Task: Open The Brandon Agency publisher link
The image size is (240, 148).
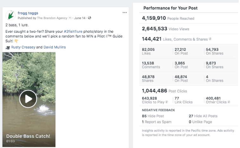Action: coord(52,18)
